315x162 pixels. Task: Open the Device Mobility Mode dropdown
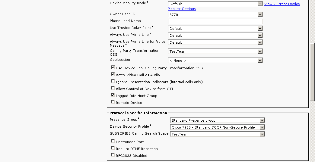click(215, 4)
